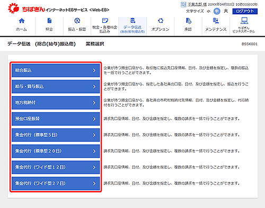Click chevron on 集金代行(標準型5日) row

94,135
